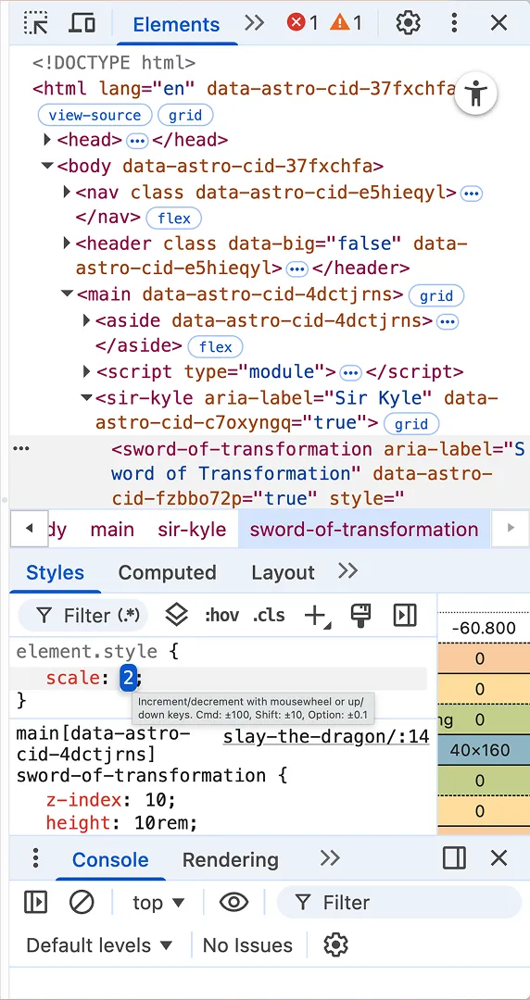Screen dimensions: 530x1000
Task: Toggle the device toolbar icon
Action: point(82,23)
